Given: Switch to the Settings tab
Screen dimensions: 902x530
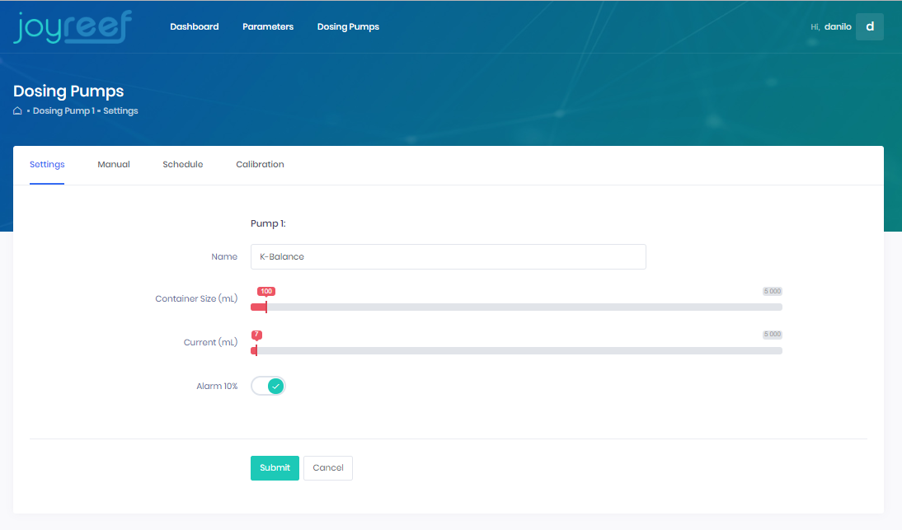Looking at the screenshot, I should coord(47,164).
